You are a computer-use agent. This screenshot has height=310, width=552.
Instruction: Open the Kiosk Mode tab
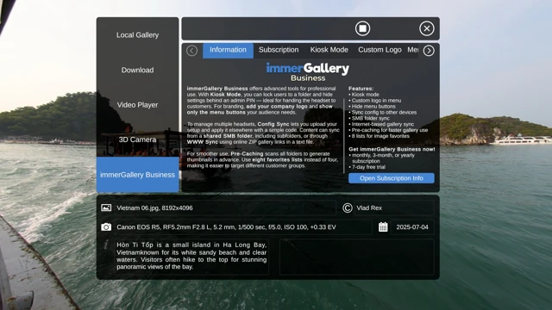[x=329, y=50]
